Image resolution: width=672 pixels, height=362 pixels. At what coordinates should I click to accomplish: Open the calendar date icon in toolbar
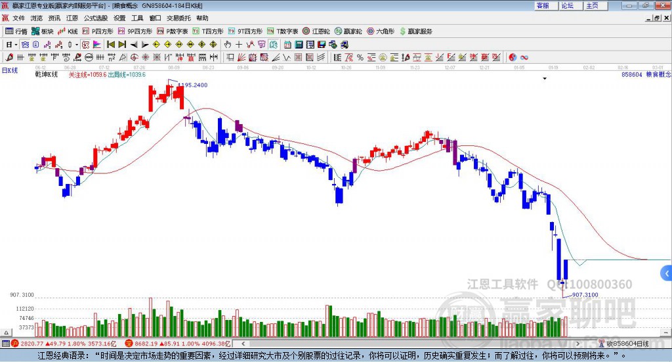[287, 45]
